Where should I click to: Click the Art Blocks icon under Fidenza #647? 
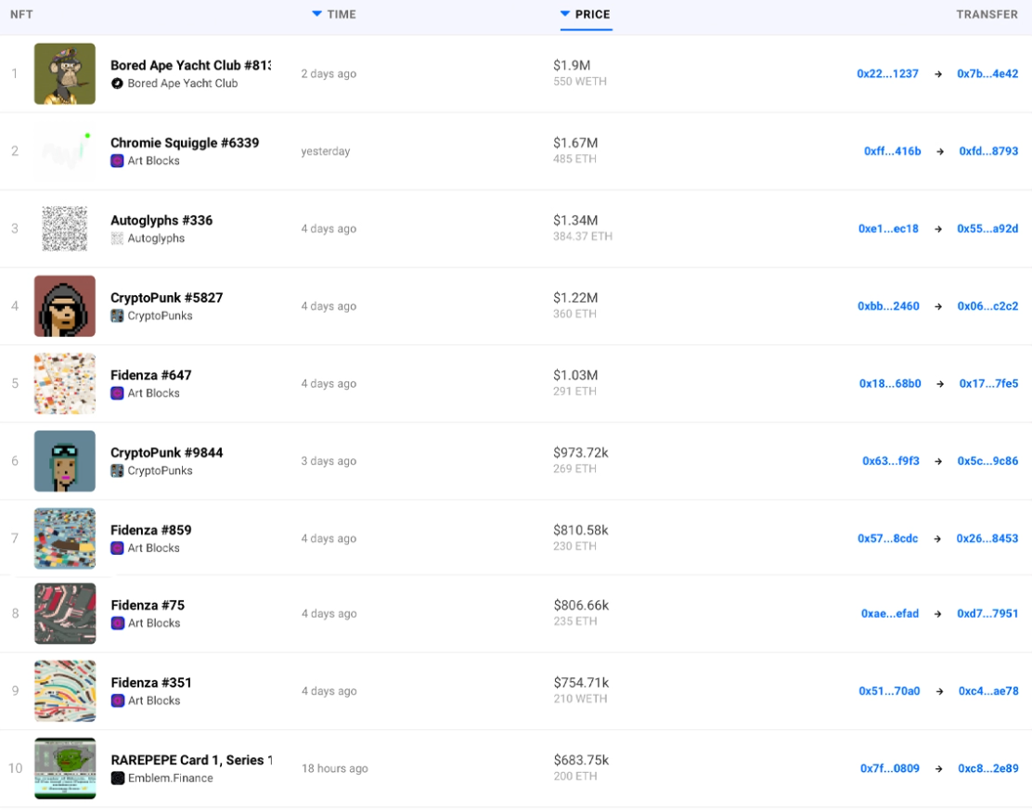tap(117, 393)
